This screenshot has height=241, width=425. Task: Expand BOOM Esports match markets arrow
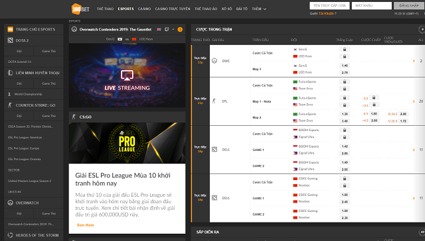414,150
